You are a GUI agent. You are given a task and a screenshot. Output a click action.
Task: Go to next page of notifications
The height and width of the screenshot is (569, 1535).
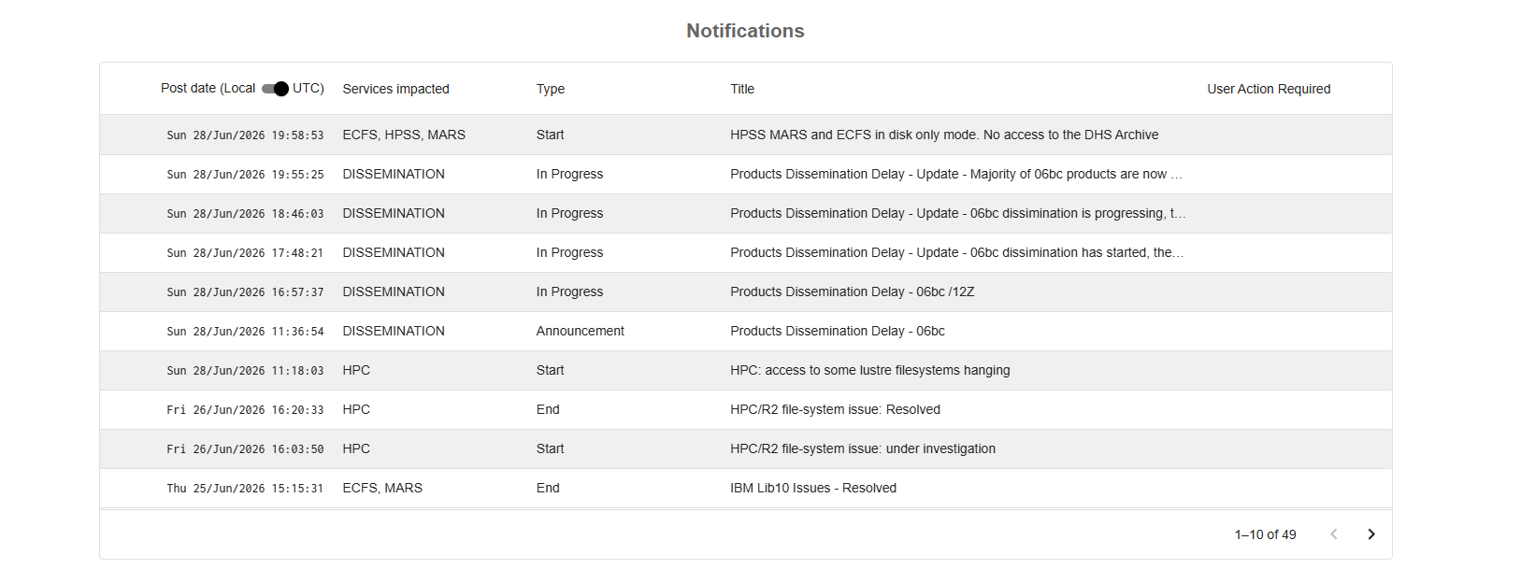(x=1371, y=534)
